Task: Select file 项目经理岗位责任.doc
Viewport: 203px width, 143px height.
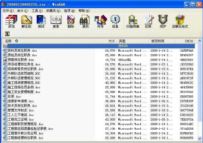Action: [24, 64]
